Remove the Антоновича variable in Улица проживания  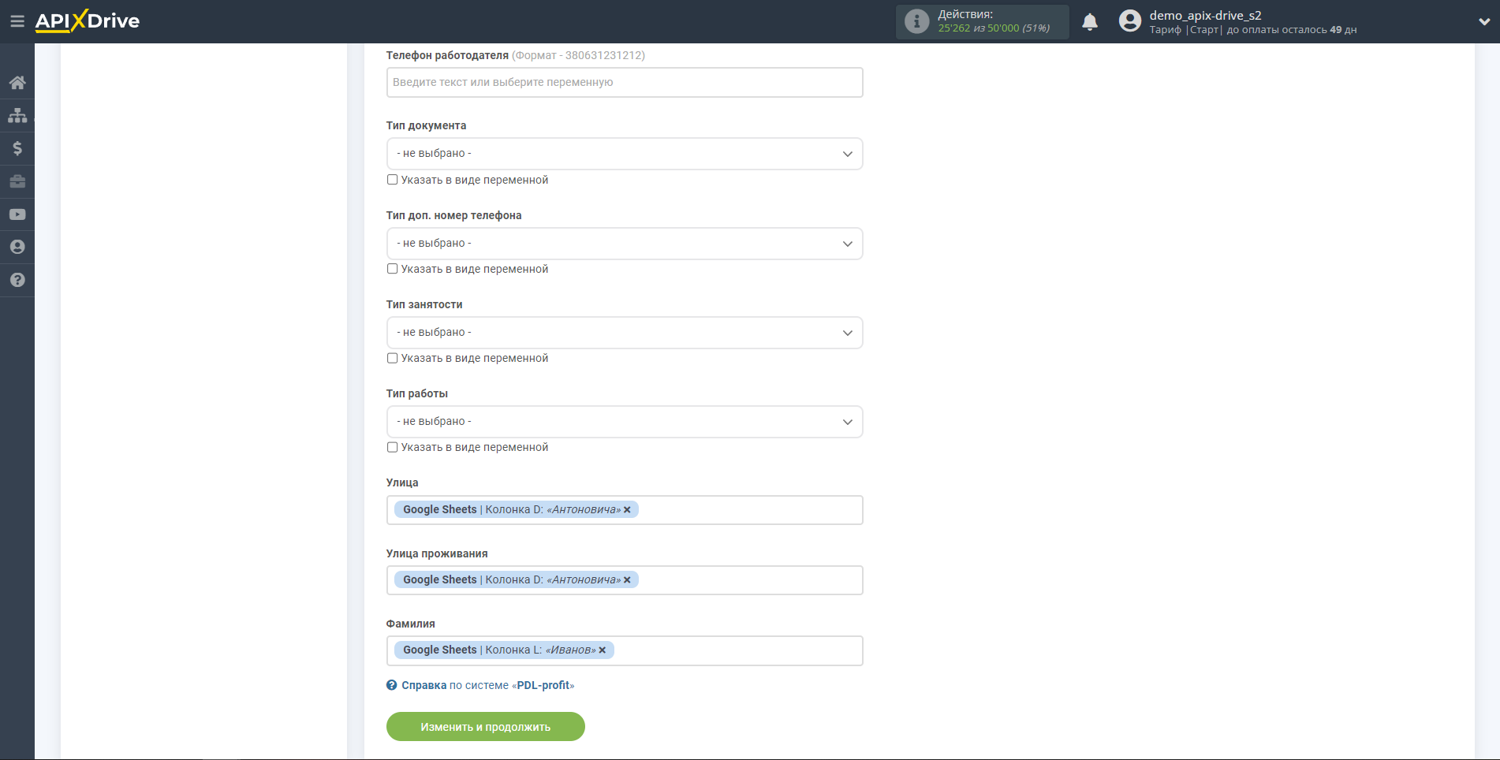click(x=627, y=580)
